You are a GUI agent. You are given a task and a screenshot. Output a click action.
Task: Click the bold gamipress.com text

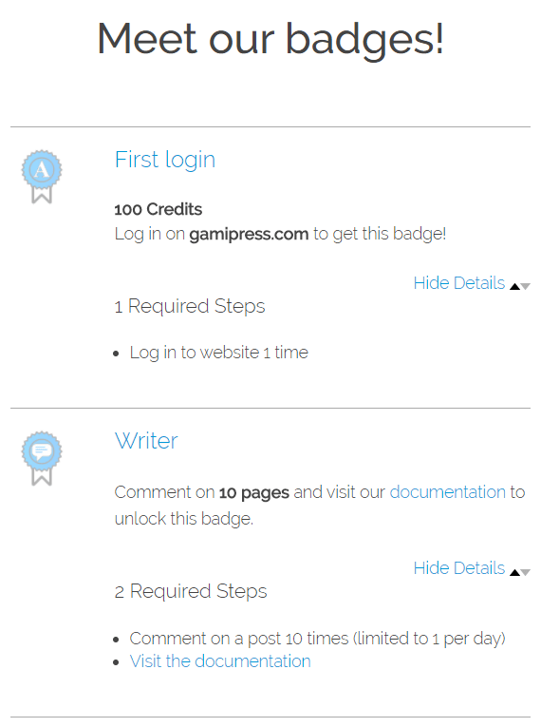coord(249,234)
